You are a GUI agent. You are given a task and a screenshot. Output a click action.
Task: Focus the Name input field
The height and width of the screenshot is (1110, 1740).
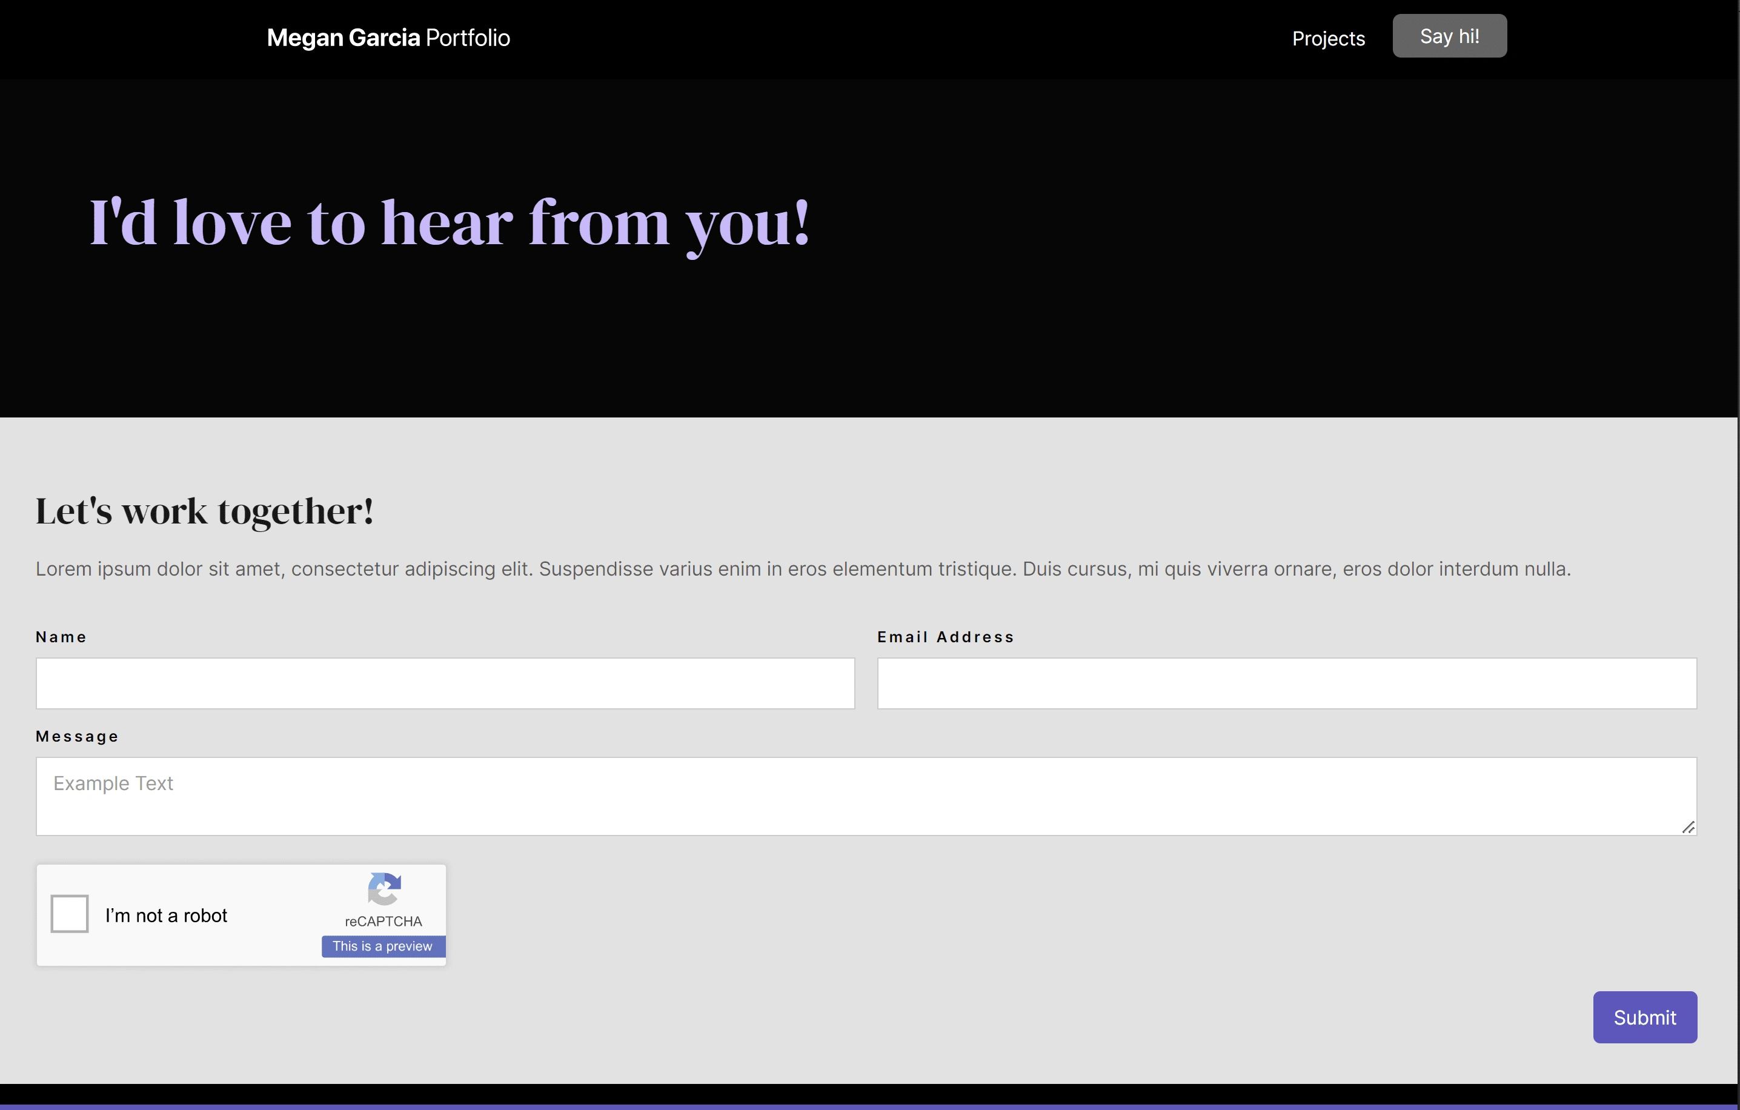[445, 683]
